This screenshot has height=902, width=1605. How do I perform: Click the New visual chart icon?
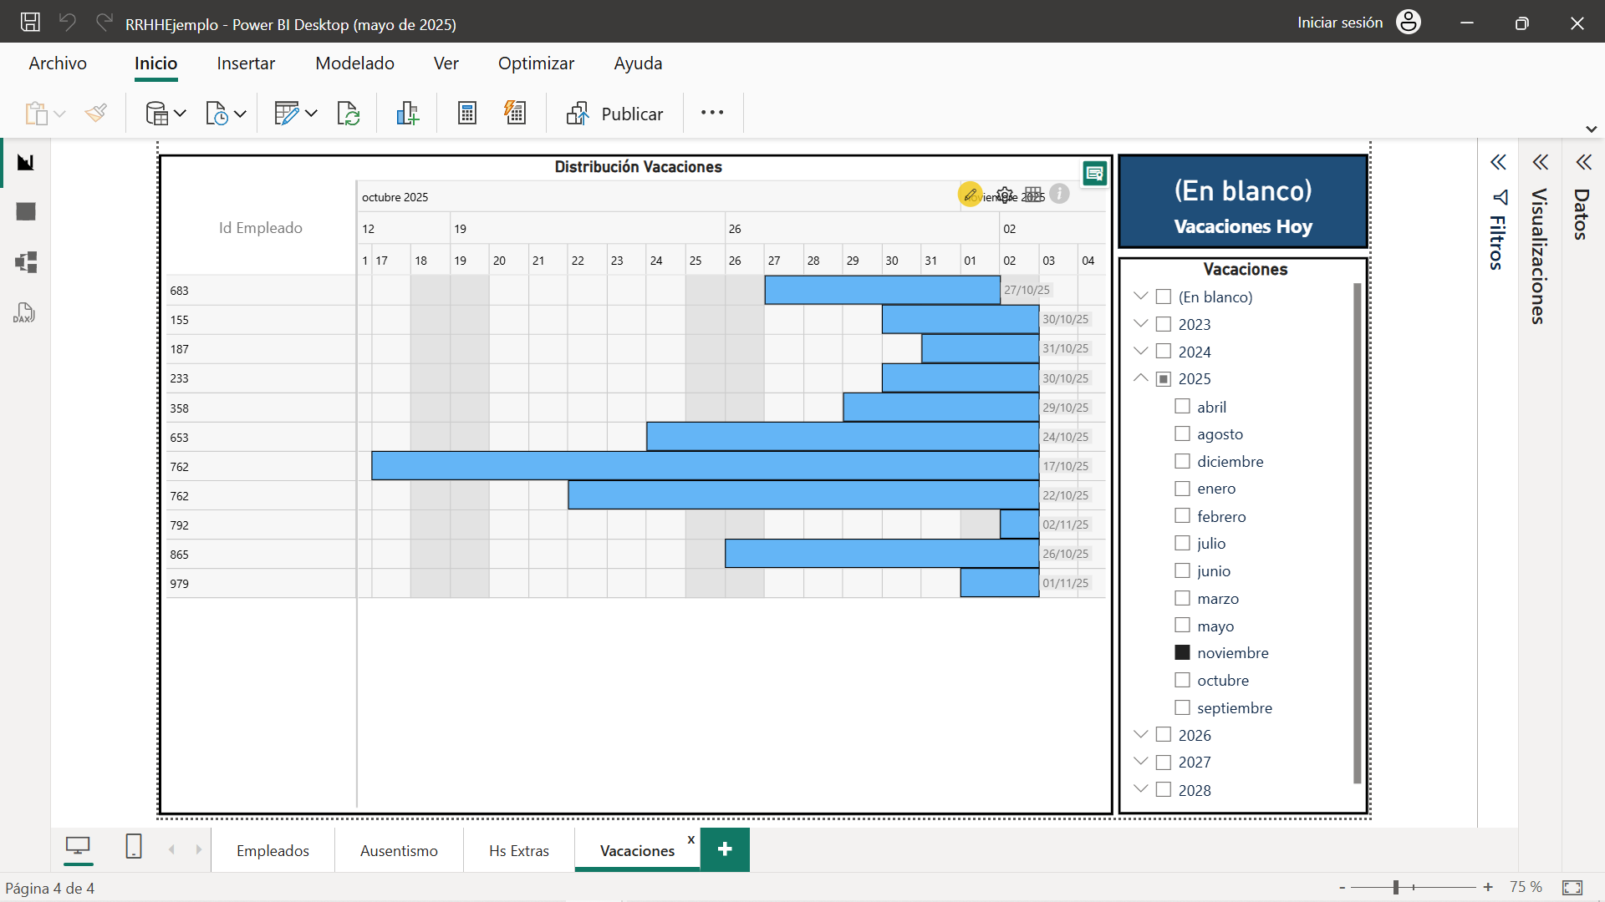[x=407, y=114]
